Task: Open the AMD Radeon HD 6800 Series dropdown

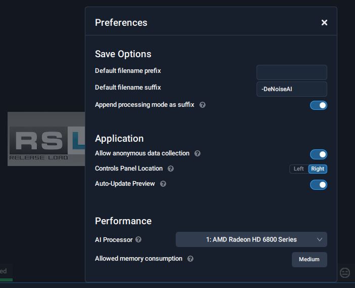Action: click(x=251, y=239)
